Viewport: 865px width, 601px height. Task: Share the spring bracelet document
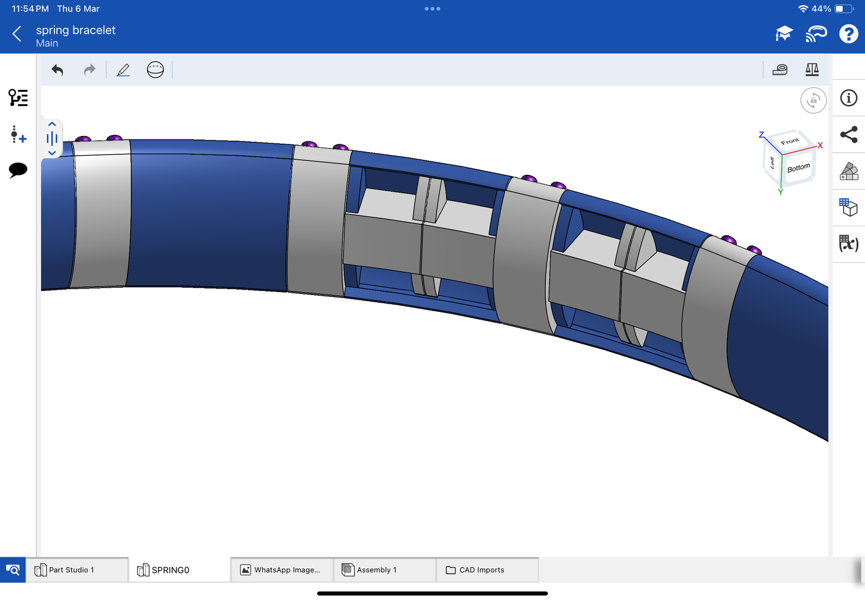(848, 135)
